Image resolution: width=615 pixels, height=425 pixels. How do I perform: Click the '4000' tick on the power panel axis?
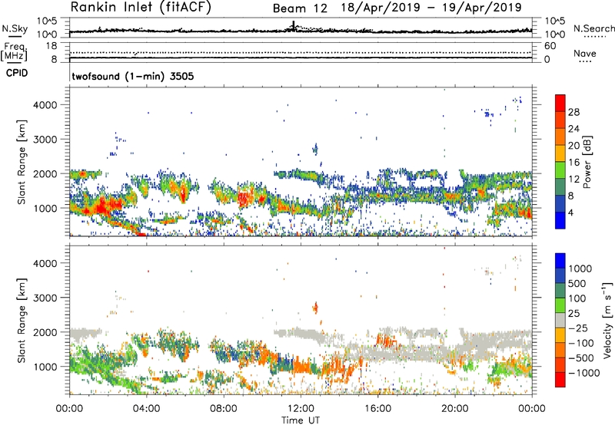coord(45,105)
